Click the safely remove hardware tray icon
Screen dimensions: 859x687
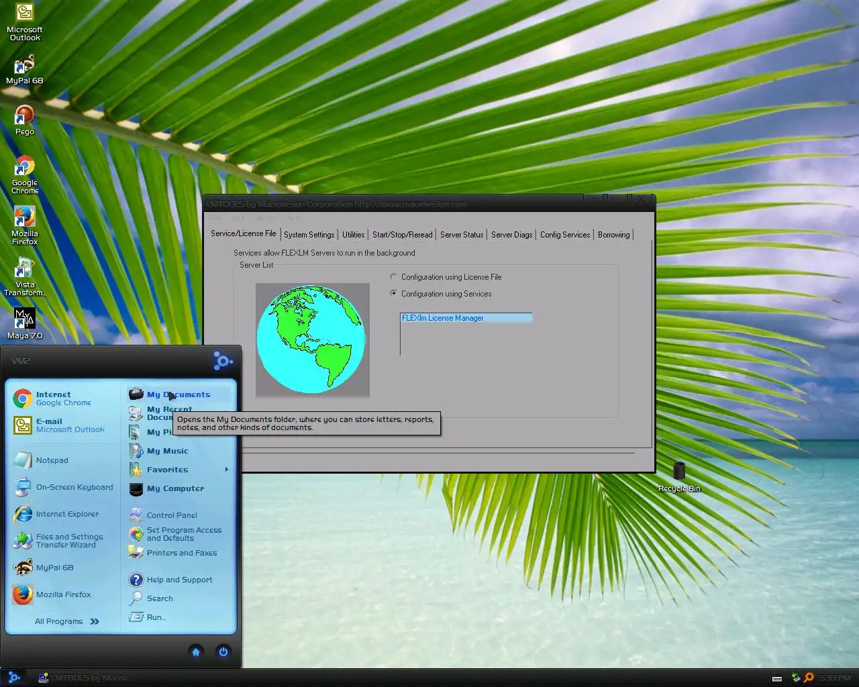[796, 678]
